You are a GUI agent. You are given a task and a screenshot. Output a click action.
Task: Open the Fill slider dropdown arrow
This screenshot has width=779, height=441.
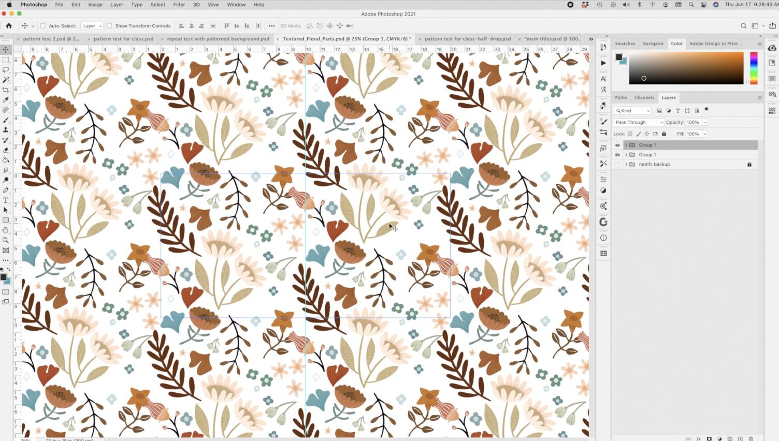click(705, 134)
